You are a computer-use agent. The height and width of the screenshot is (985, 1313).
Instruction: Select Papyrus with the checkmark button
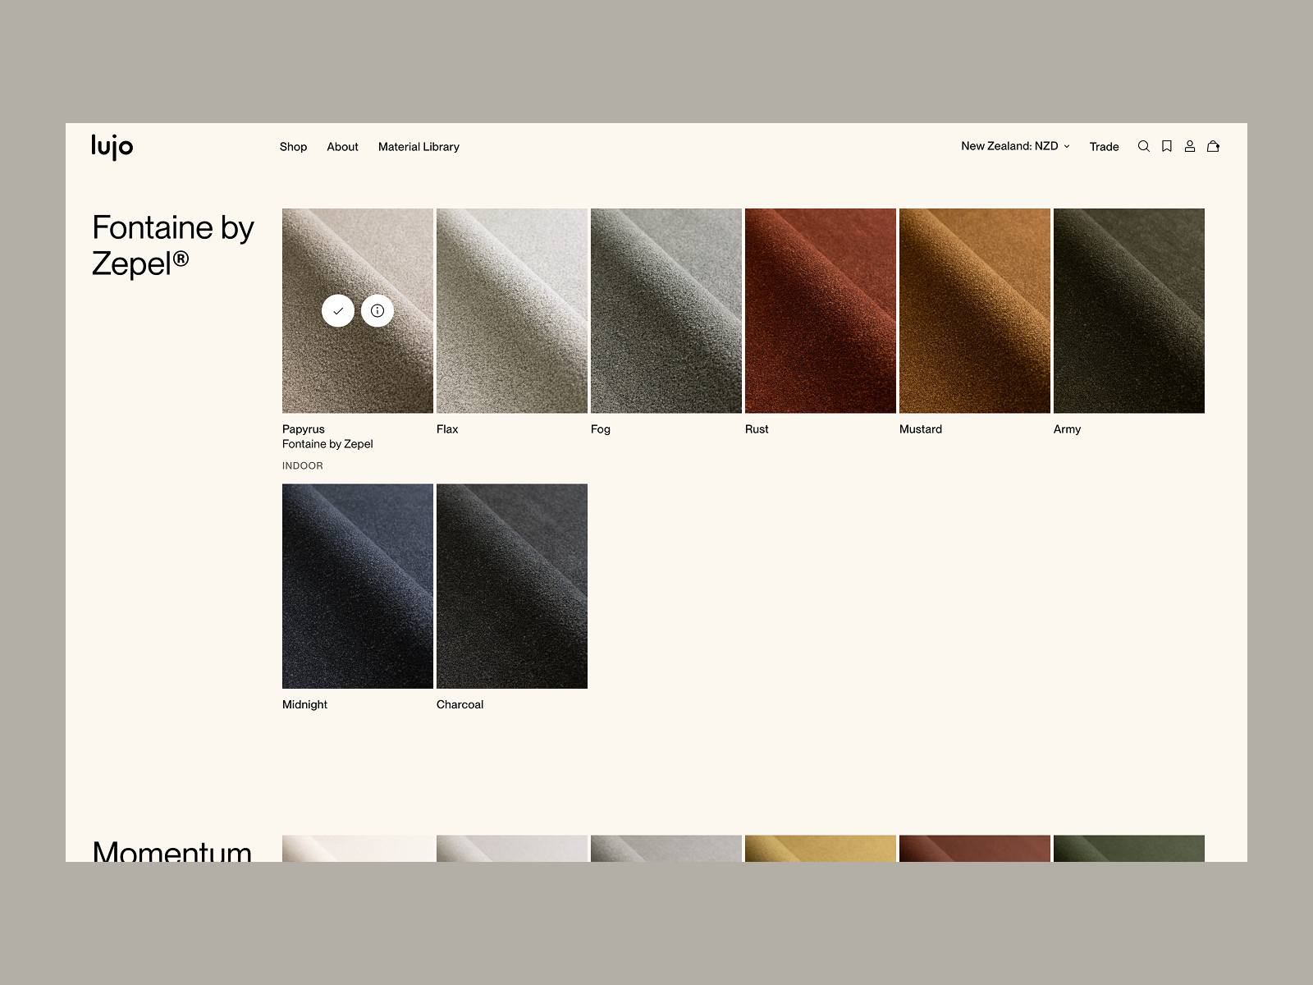pyautogui.click(x=338, y=310)
